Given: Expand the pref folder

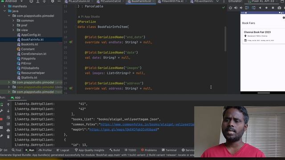Looking at the screenshot, I should [13, 25].
